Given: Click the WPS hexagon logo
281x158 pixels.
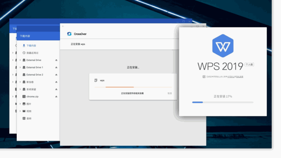Looking at the screenshot, I should point(223,46).
